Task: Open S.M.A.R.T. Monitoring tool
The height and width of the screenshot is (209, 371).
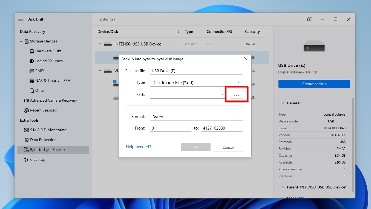Action: point(47,130)
